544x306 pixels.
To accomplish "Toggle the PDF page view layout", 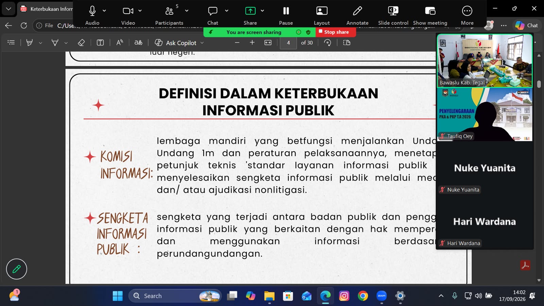I will click(347, 42).
